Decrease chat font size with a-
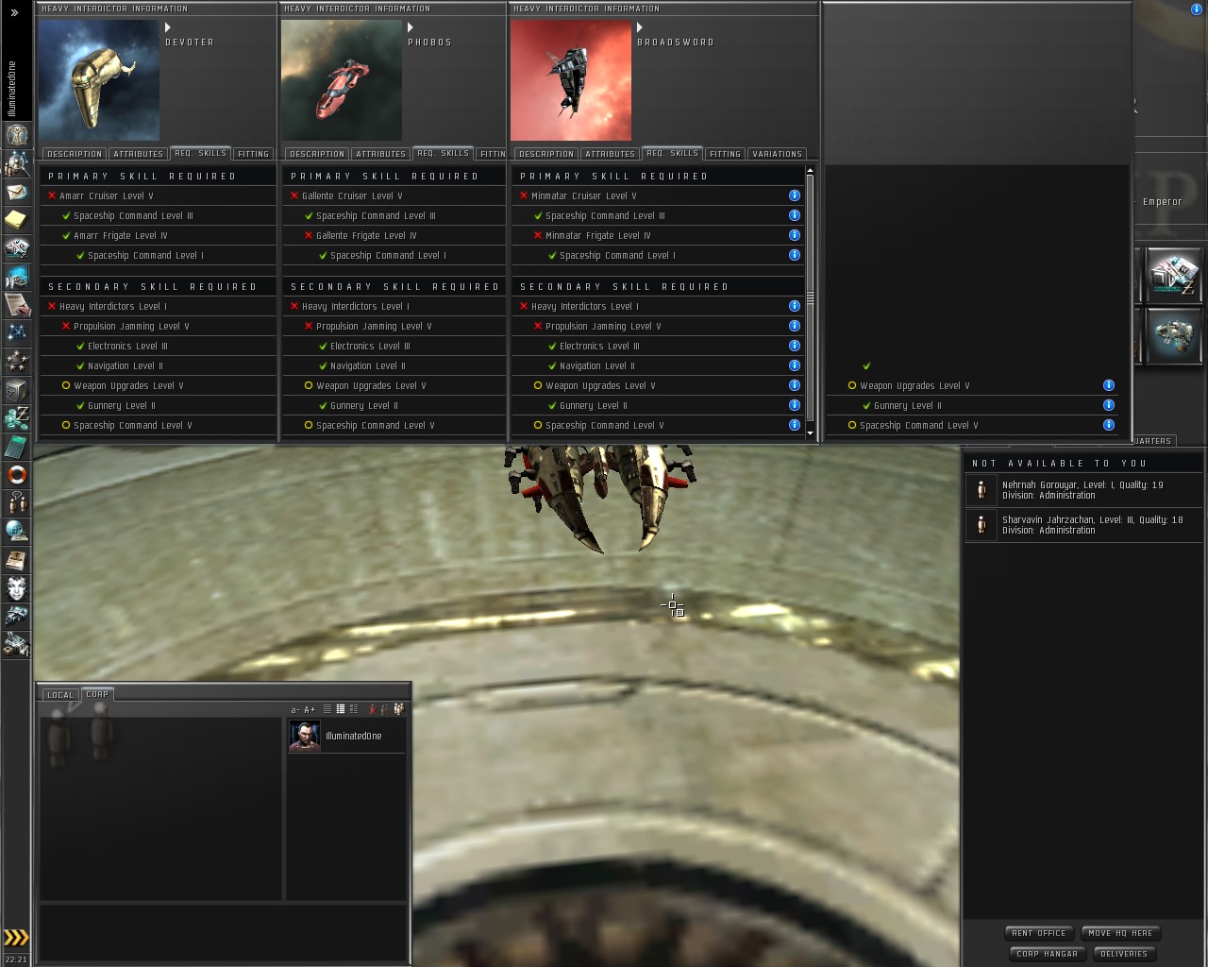 click(295, 709)
